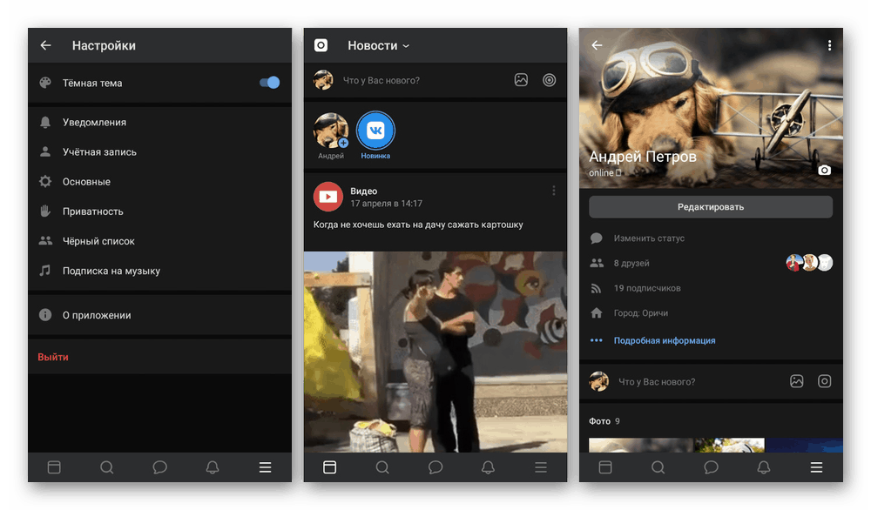Open Уведомления settings
Viewport: 871px width, 510px height.
point(160,122)
